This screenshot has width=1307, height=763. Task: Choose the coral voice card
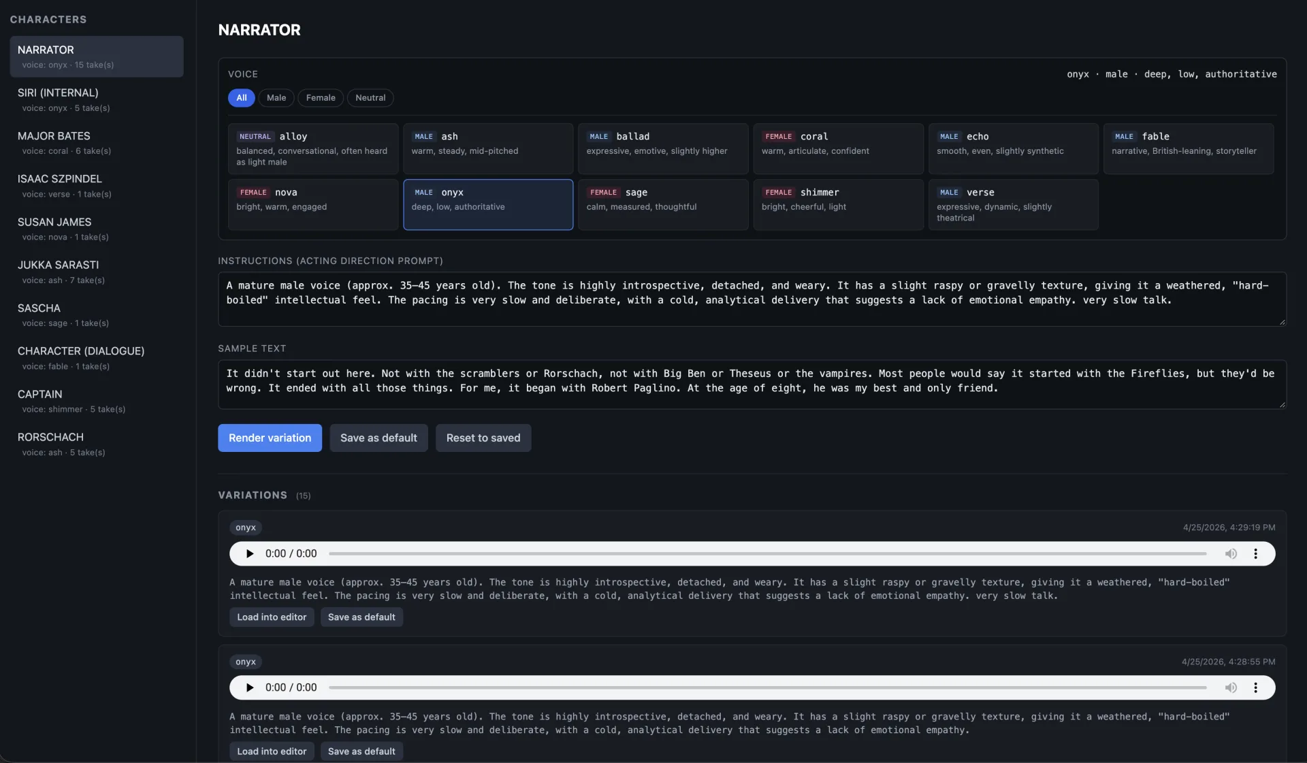point(838,148)
